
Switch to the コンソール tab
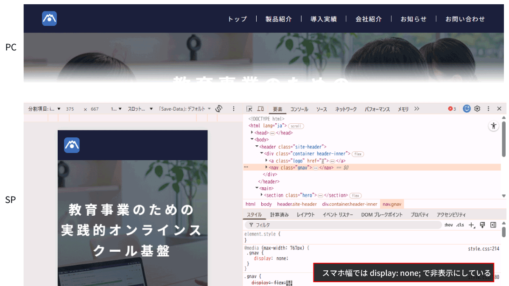click(x=299, y=109)
